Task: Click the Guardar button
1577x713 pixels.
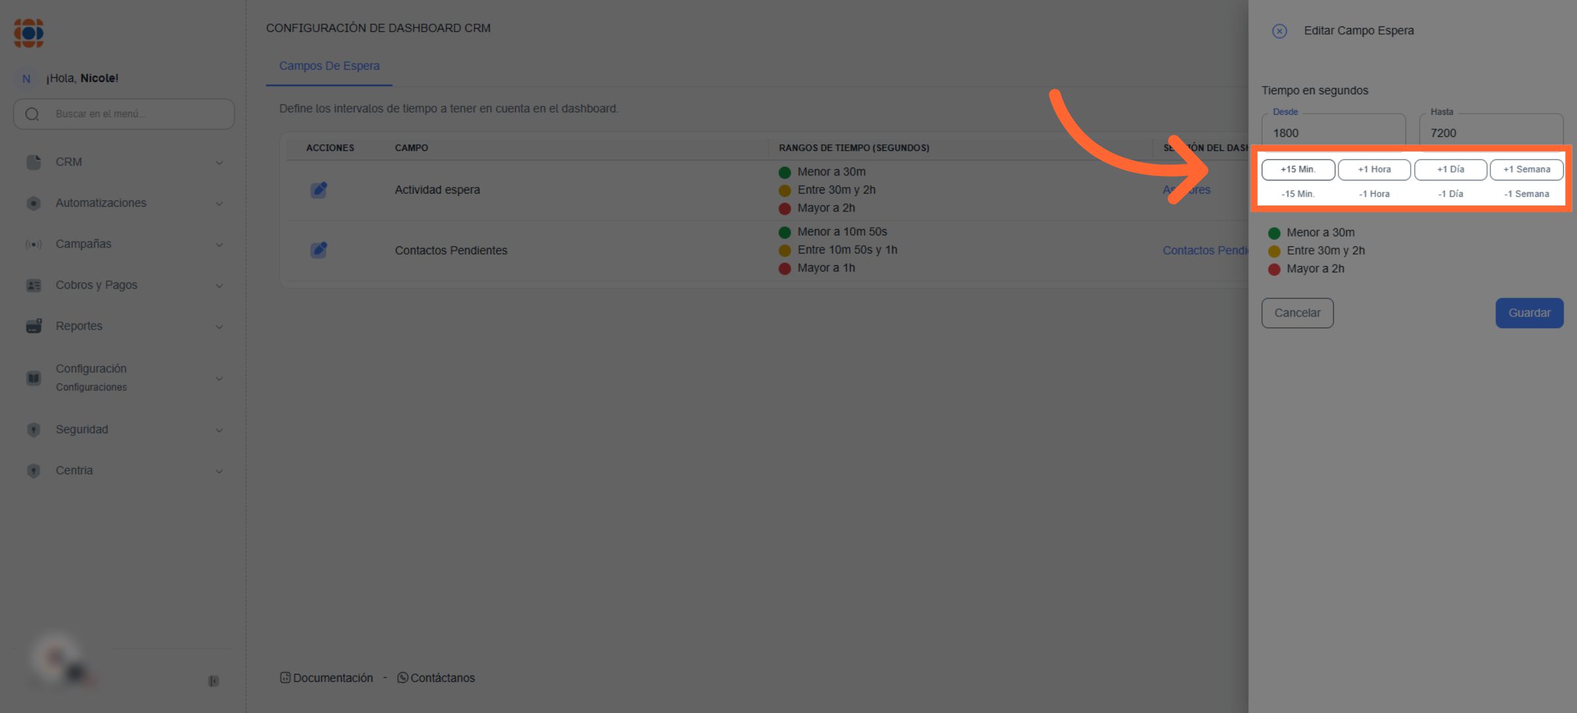Action: [1529, 313]
